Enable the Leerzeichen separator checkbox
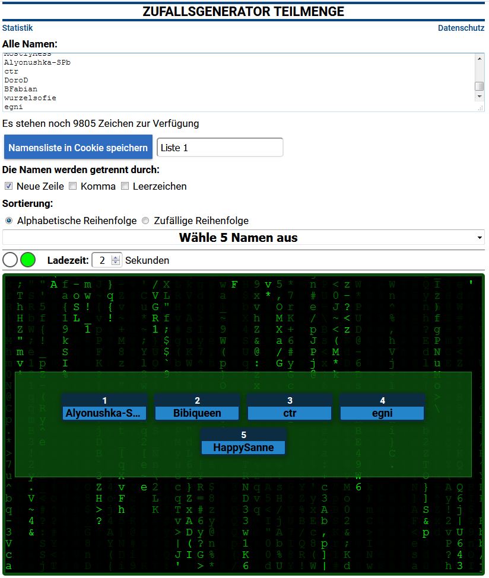 coord(125,186)
